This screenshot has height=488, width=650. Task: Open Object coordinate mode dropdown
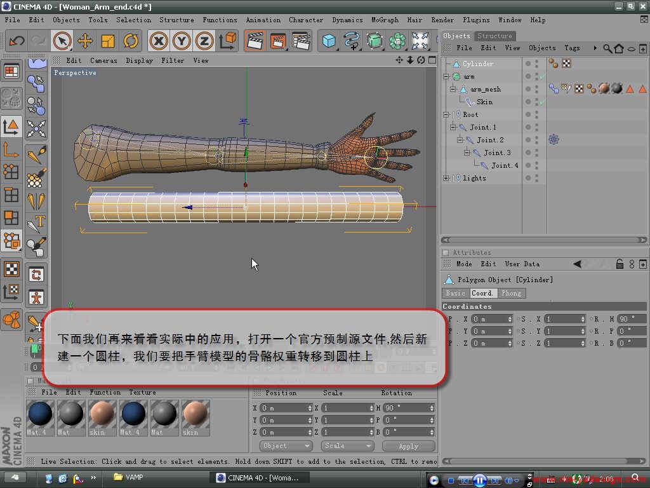286,445
